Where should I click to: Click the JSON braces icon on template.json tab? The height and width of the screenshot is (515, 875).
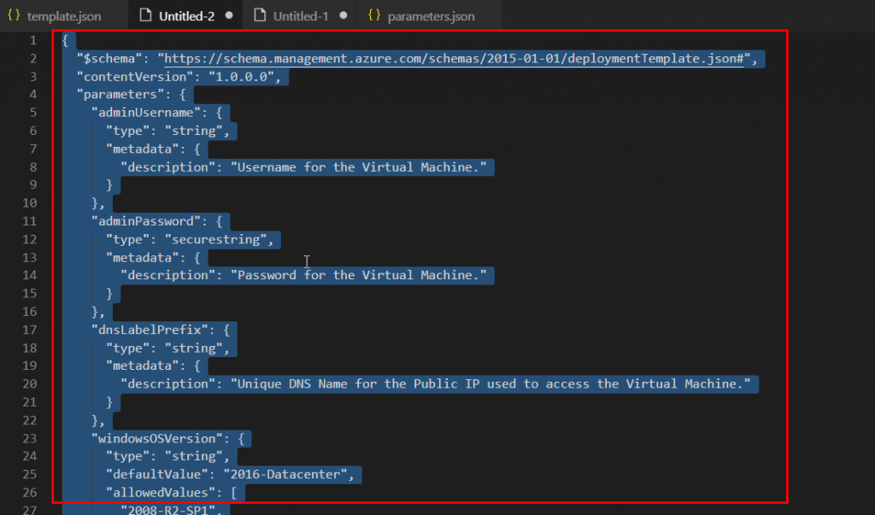pos(14,15)
